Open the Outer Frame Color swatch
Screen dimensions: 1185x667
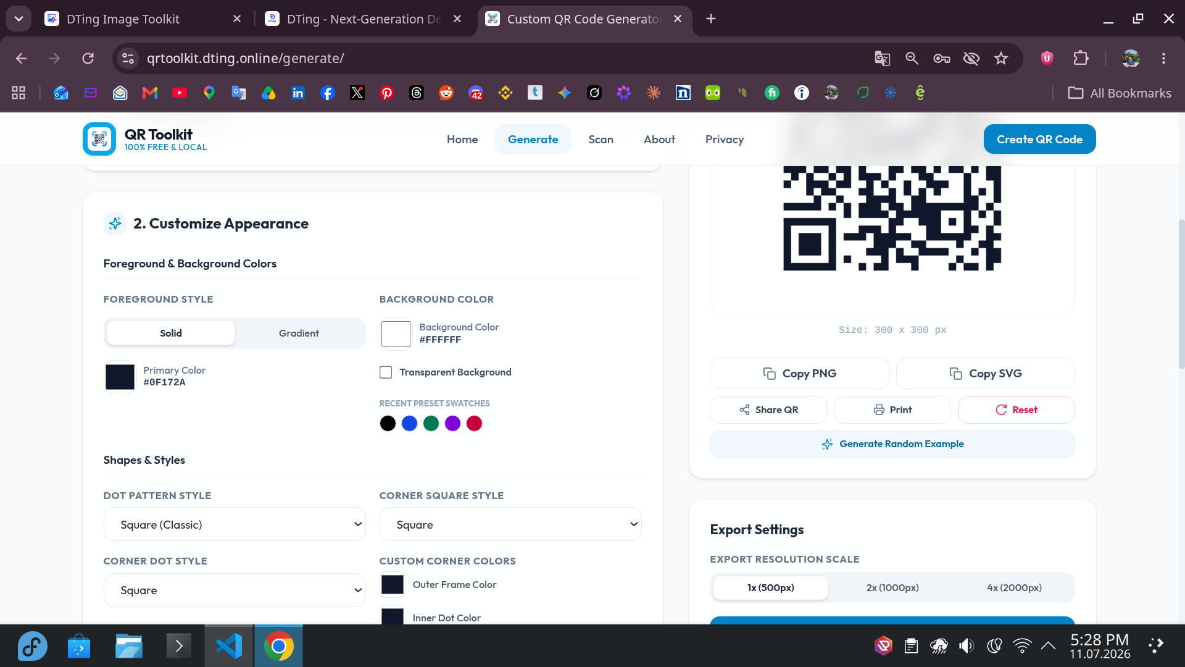pos(393,584)
